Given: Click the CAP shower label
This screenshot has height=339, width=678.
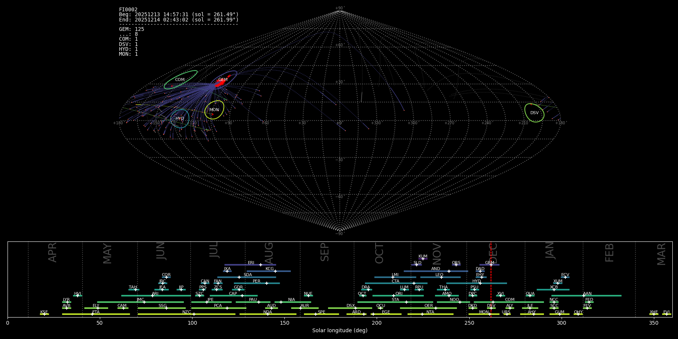Looking at the screenshot, I should click(x=233, y=294).
